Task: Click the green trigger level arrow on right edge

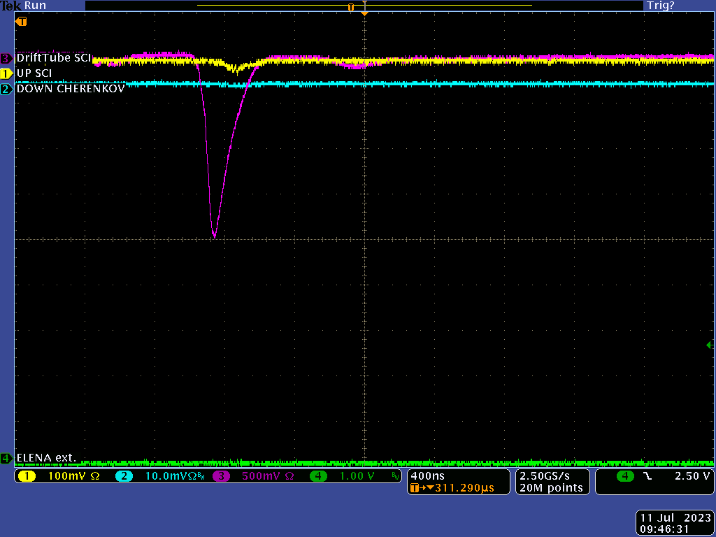Action: pos(710,345)
